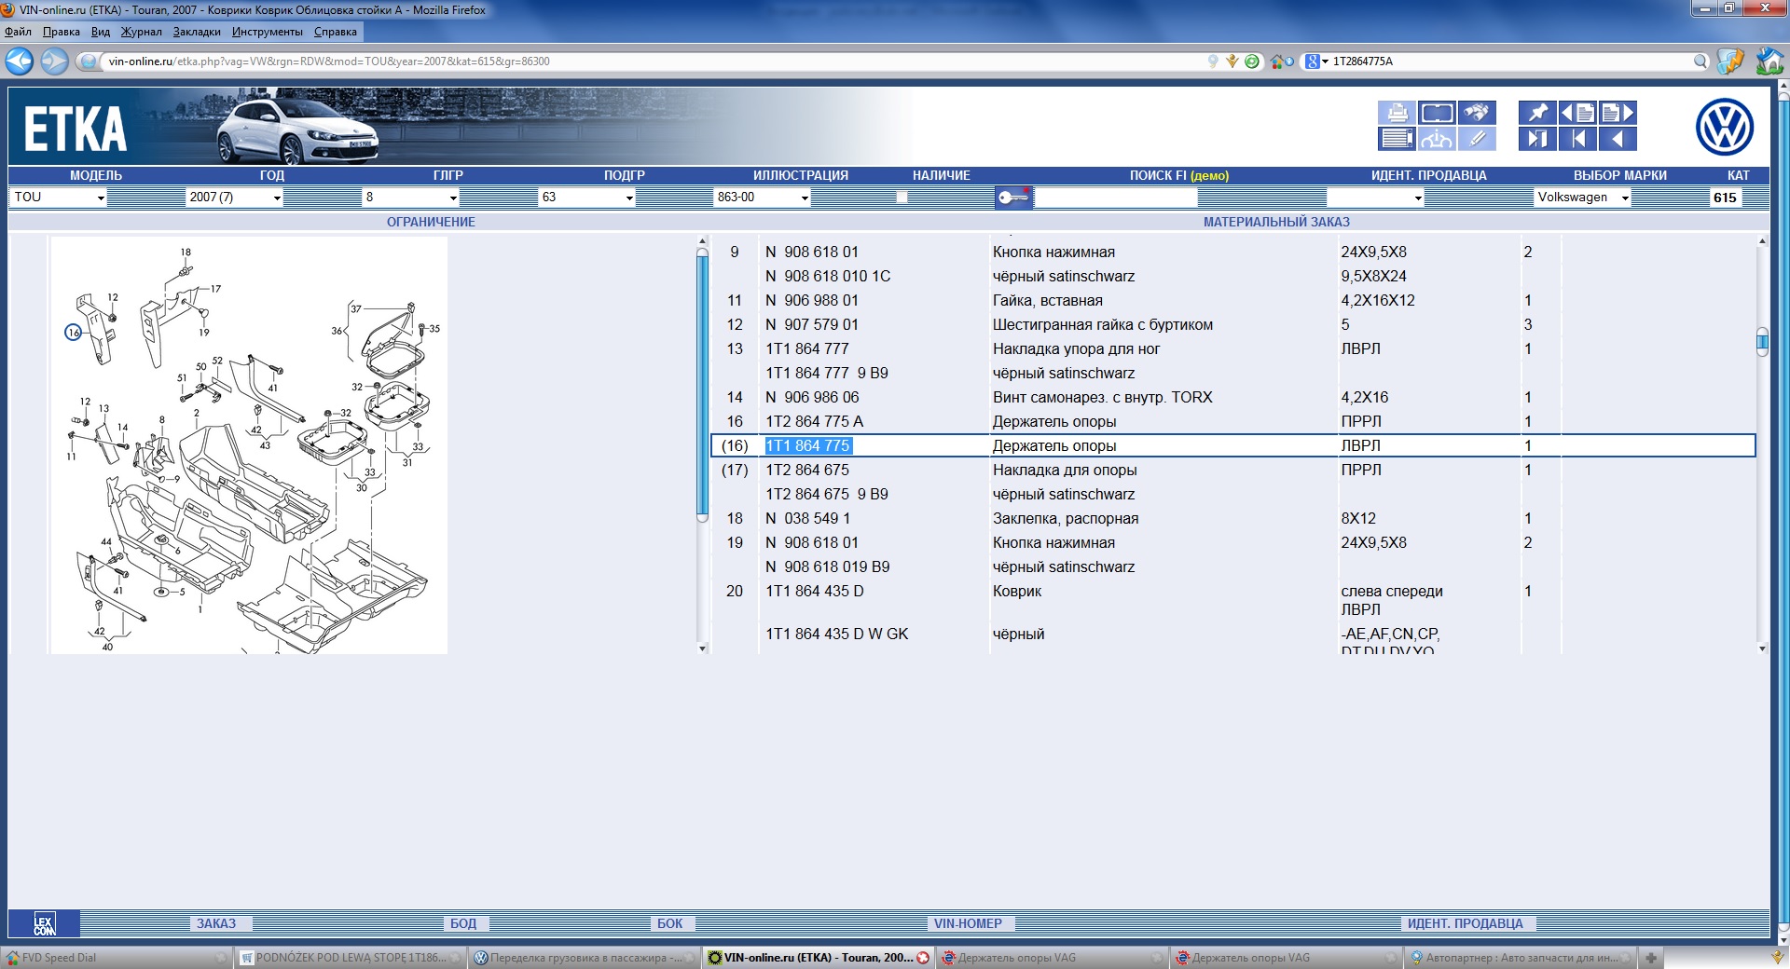Open the Справка menu
Viewport: 1790px width, 969px height.
(x=336, y=32)
